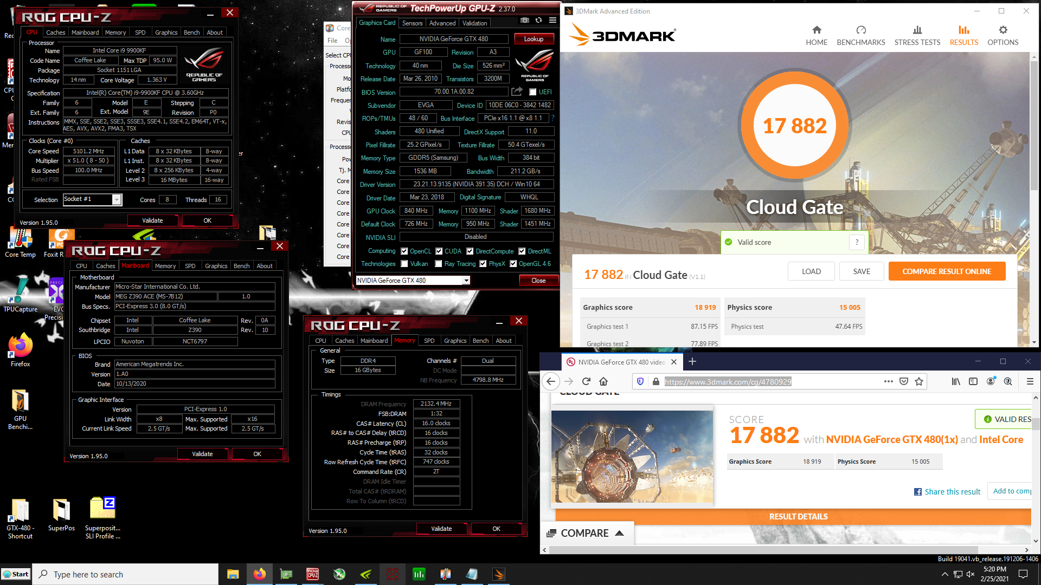Click Type here to search box
The width and height of the screenshot is (1041, 585).
click(126, 574)
